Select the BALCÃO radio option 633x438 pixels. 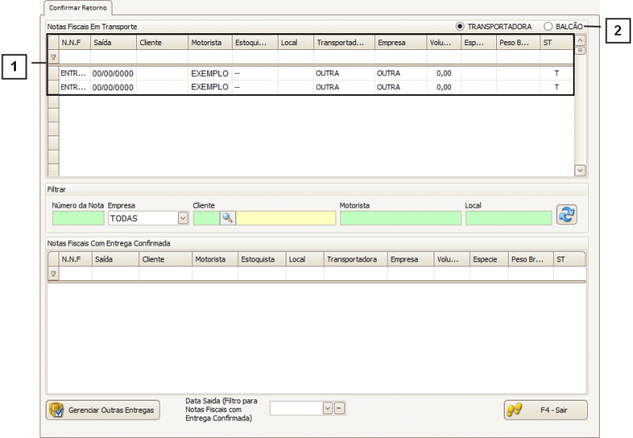(548, 26)
